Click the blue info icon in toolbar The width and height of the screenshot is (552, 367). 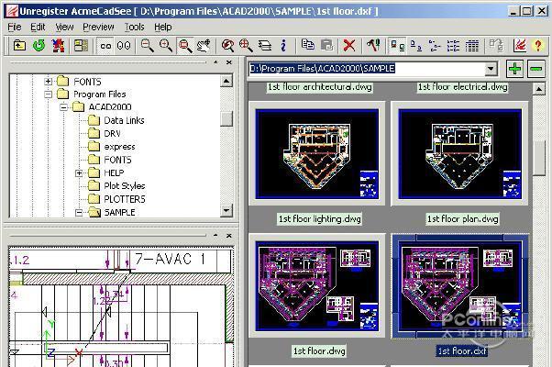point(284,45)
